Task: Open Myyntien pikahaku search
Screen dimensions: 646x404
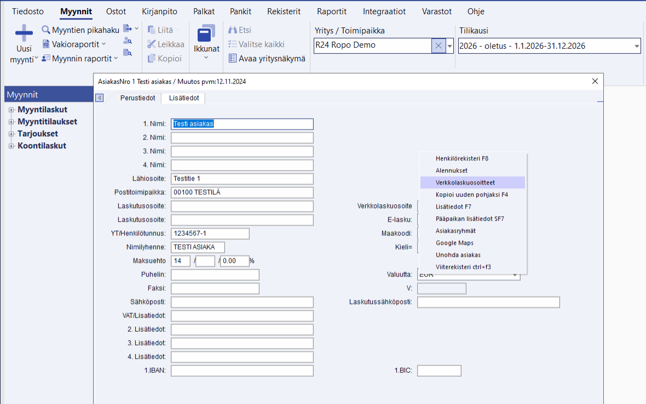Action: coord(80,30)
